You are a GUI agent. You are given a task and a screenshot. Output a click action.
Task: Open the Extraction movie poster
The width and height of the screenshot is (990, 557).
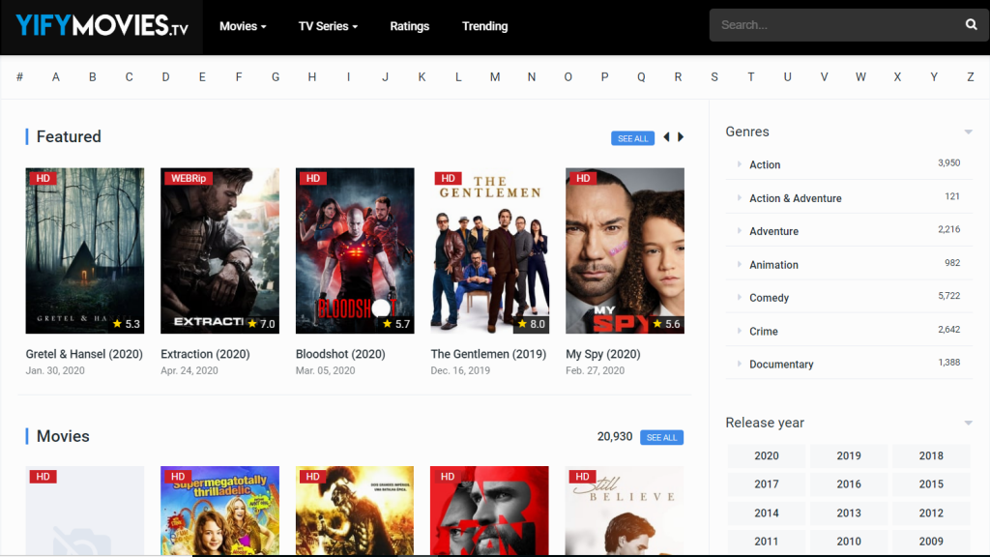pyautogui.click(x=219, y=250)
